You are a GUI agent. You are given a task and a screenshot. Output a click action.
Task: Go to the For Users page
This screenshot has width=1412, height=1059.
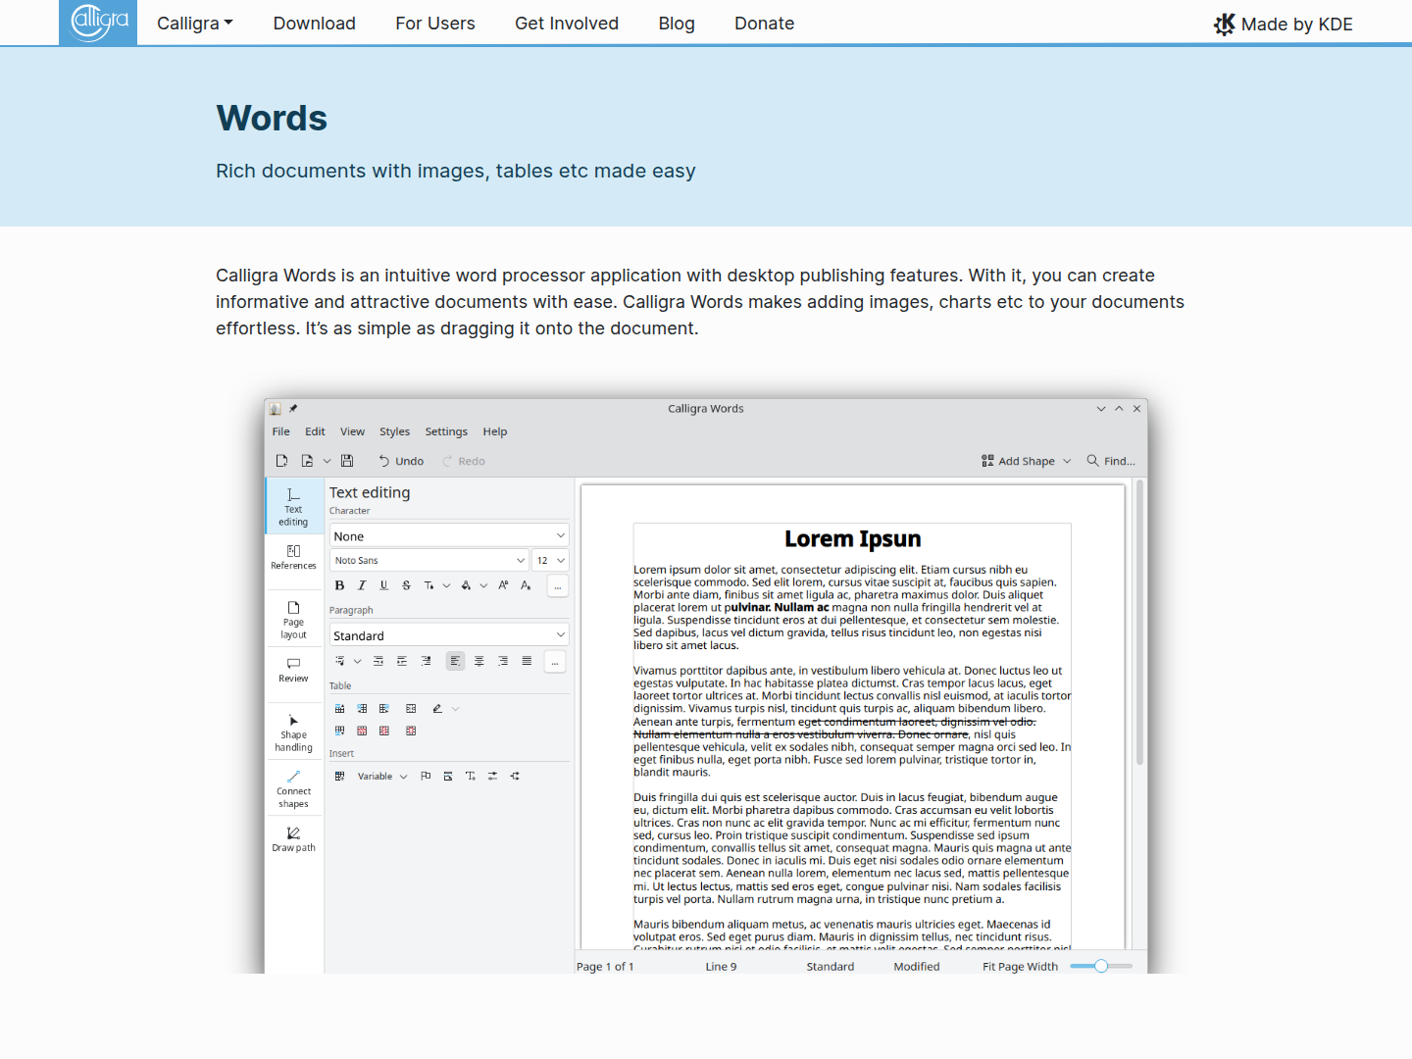pos(435,24)
